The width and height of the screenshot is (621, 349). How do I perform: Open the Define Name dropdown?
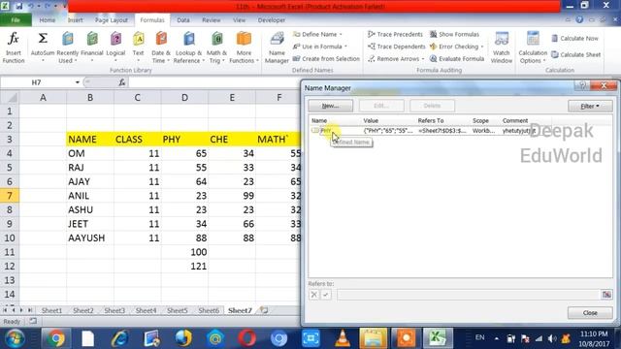pos(318,35)
